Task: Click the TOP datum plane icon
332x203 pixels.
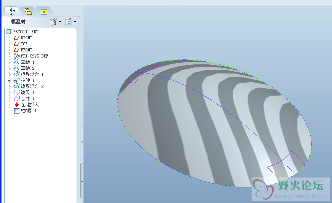Action: [x=16, y=44]
